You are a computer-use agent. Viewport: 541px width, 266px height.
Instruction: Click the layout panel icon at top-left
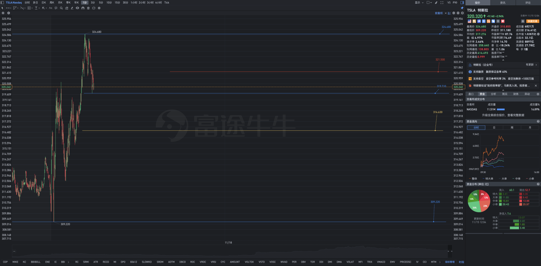[x=2, y=2]
